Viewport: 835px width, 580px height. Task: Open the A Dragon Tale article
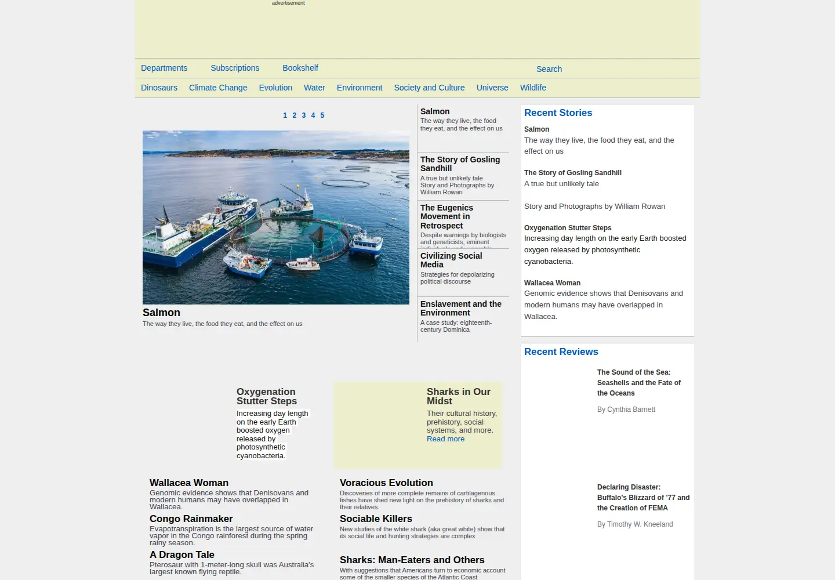click(x=182, y=554)
